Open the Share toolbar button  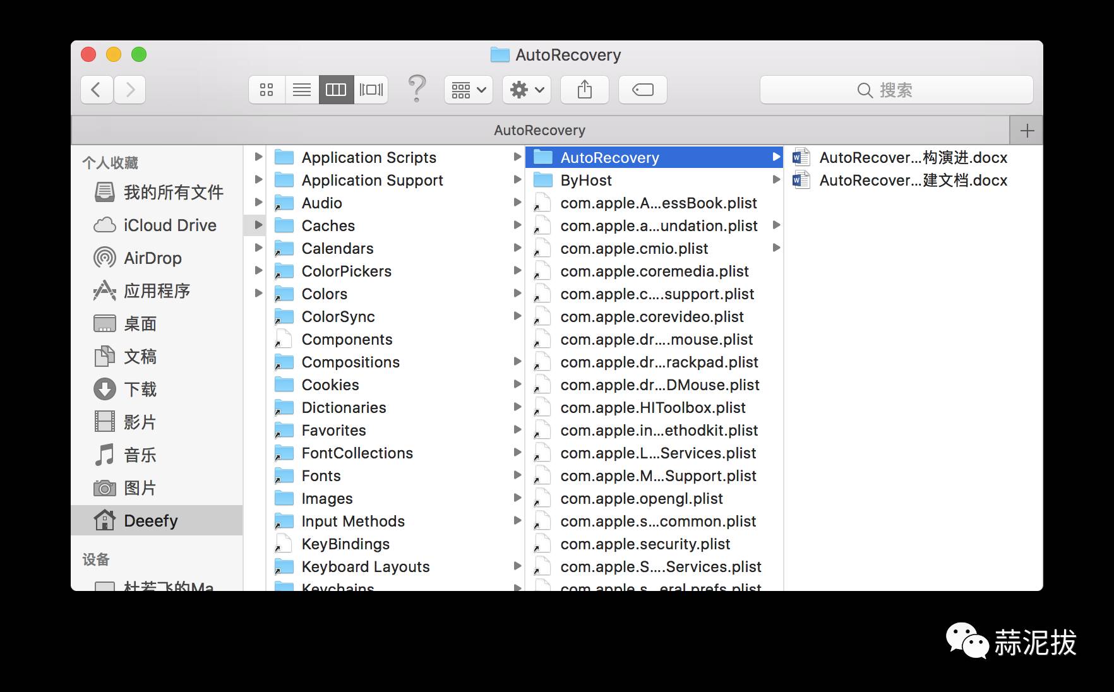tap(585, 90)
